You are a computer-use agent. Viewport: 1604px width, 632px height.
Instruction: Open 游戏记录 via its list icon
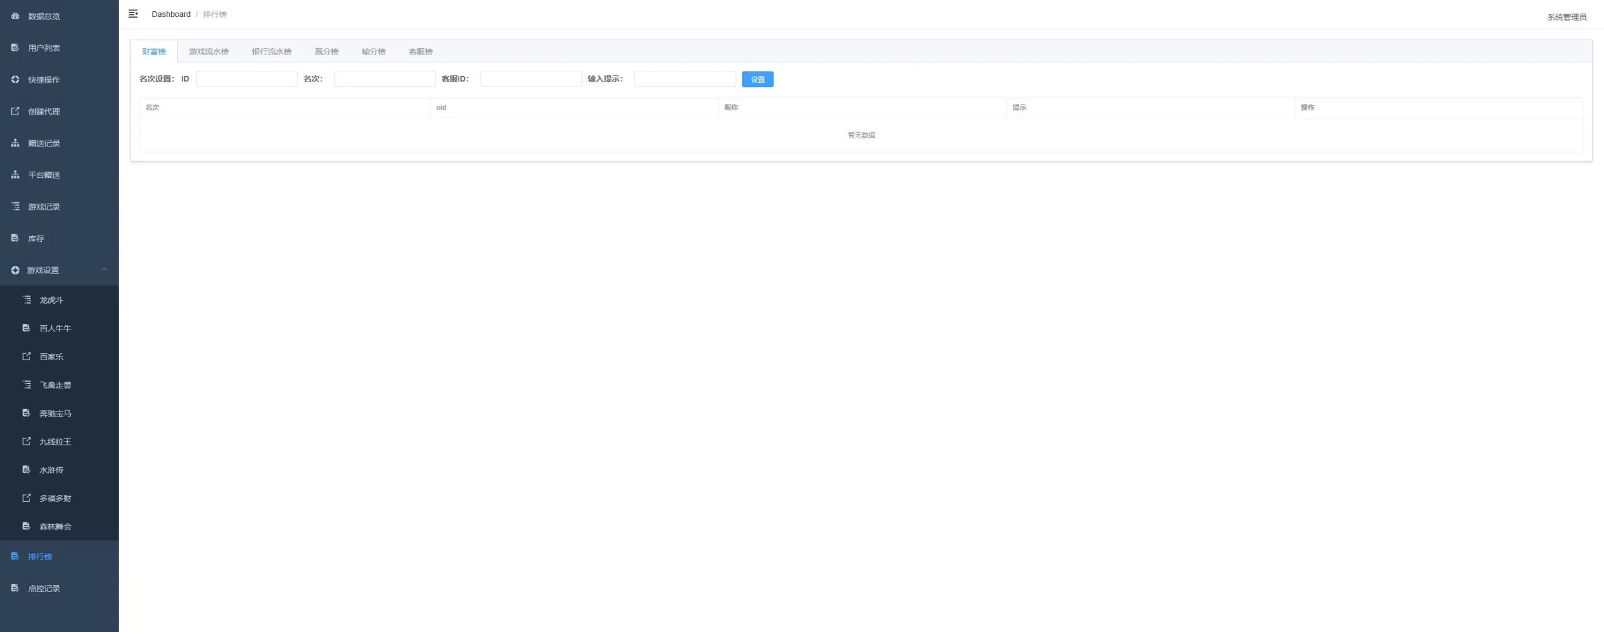(15, 207)
